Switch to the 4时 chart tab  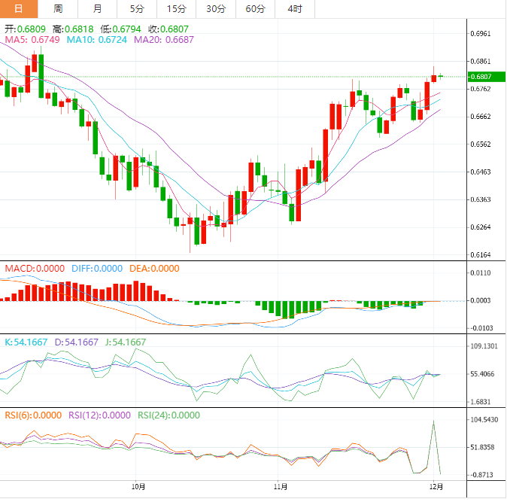coord(295,9)
